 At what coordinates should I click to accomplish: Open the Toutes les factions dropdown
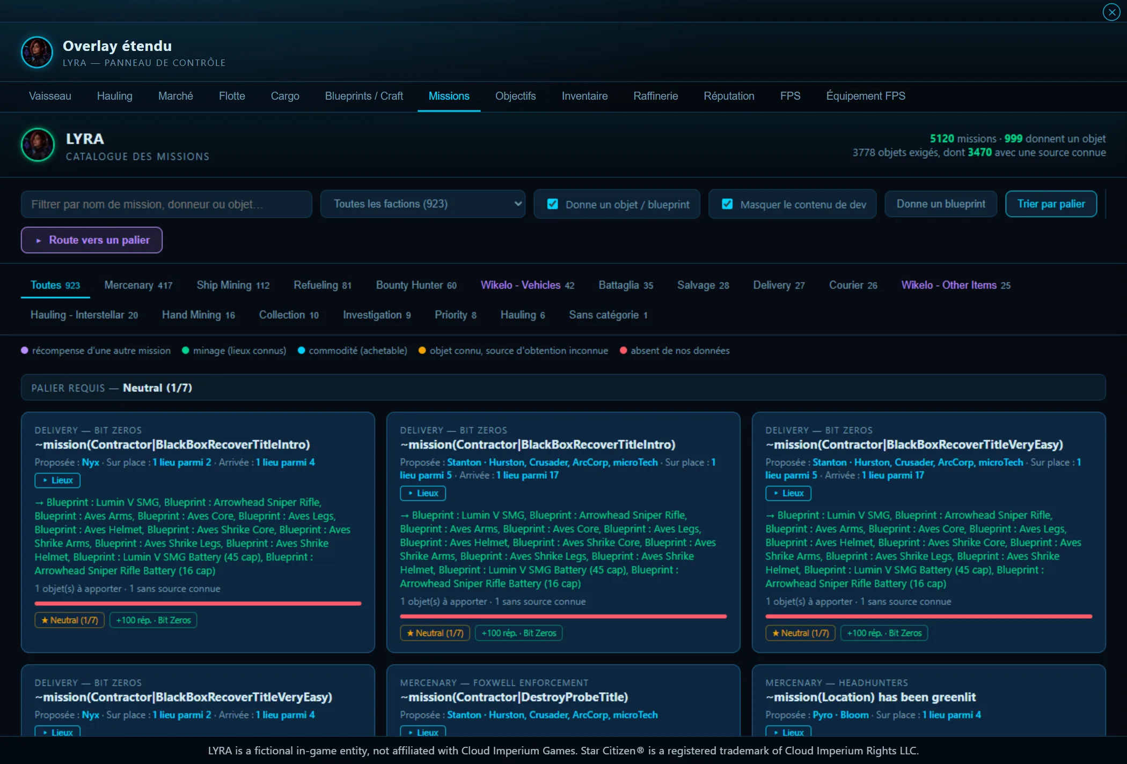pos(423,204)
